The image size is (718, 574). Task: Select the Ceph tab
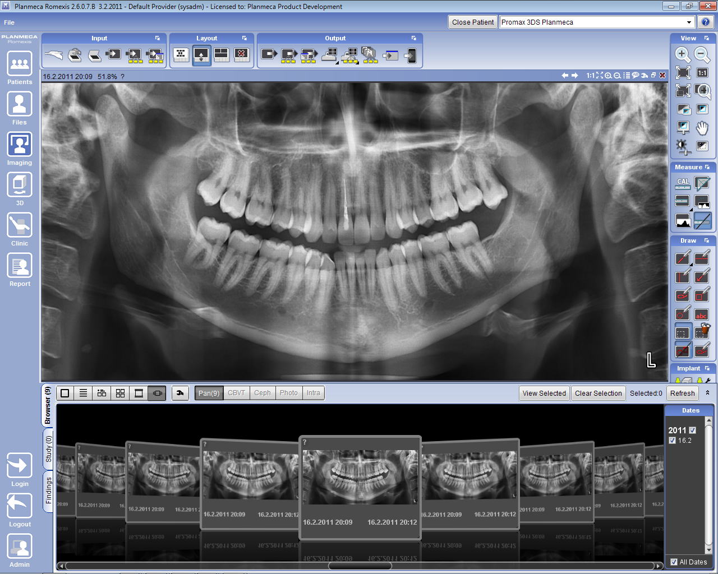pyautogui.click(x=263, y=393)
